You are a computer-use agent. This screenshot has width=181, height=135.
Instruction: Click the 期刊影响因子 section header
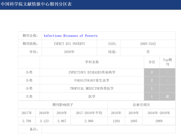tap(63, 105)
